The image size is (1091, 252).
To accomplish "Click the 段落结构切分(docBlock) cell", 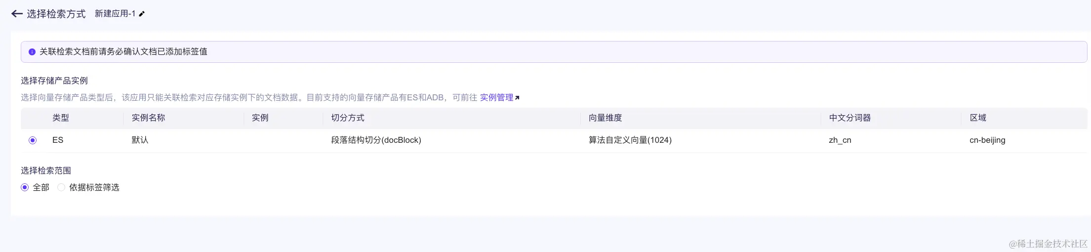I will pos(376,140).
